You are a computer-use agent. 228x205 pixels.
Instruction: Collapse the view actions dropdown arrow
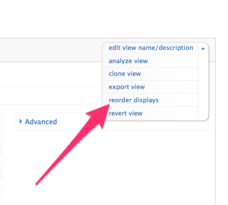203,48
